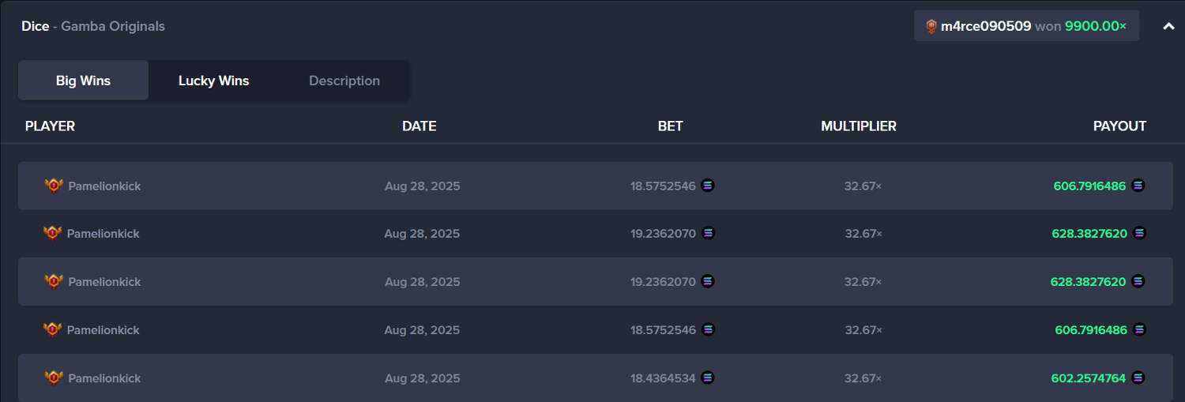Switch to the Big Wins tab

pyautogui.click(x=83, y=81)
